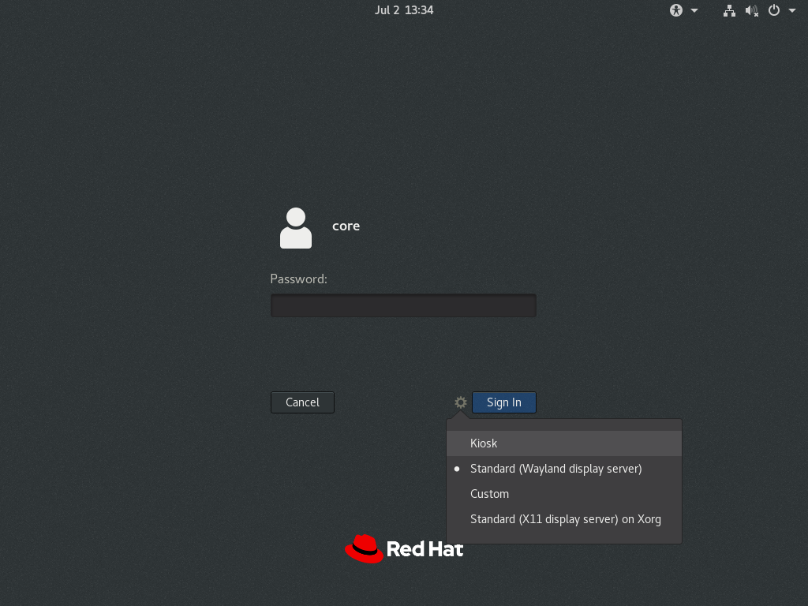Expand the accessibility menu dropdown arrow
Screen dimensions: 808x606
pos(694,10)
